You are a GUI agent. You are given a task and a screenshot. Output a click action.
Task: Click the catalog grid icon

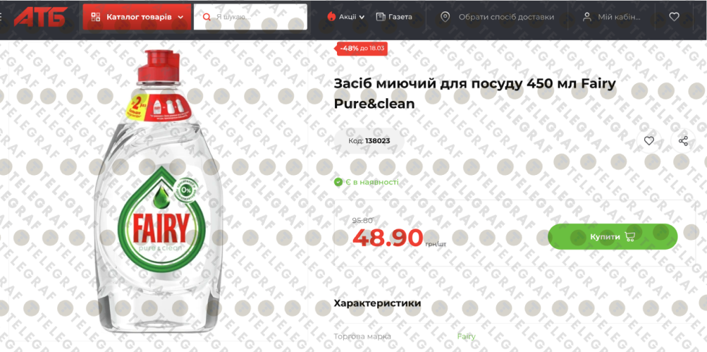pos(96,17)
